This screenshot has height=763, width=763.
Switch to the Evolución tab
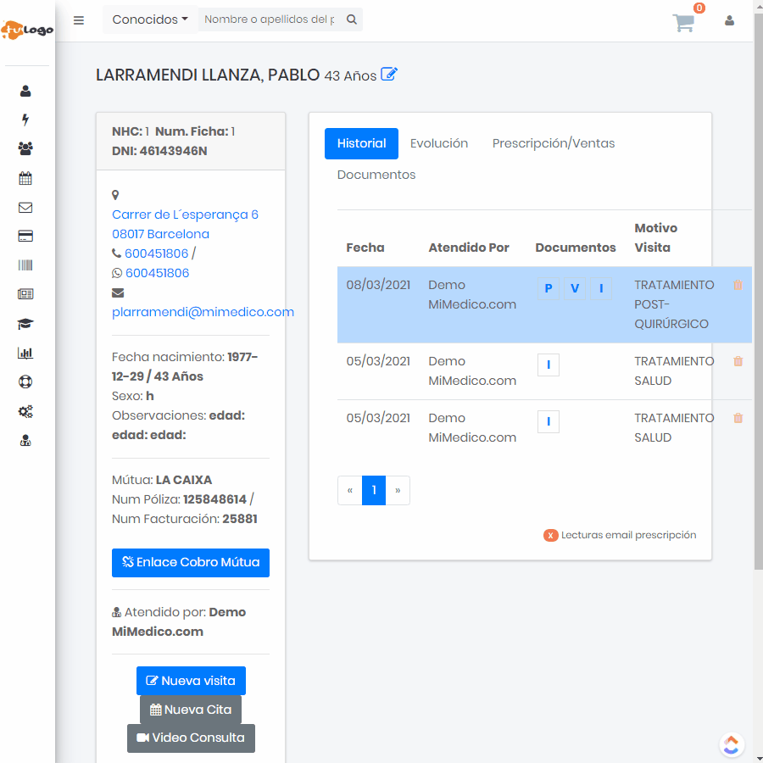(439, 143)
